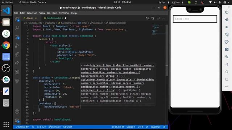
Task: Click the 'components' breadcrumb segment
Action: [36, 23]
